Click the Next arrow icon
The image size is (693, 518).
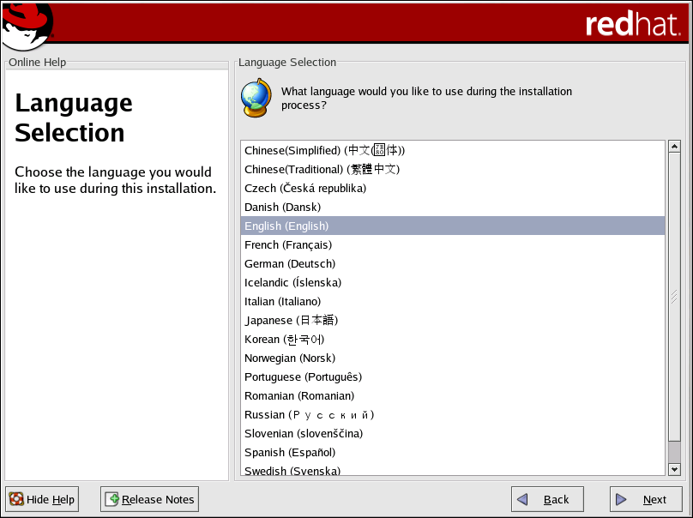(622, 499)
